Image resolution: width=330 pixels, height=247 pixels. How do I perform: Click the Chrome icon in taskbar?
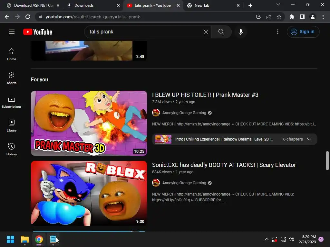point(39,239)
